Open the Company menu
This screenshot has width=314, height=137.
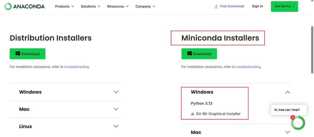tap(145, 6)
